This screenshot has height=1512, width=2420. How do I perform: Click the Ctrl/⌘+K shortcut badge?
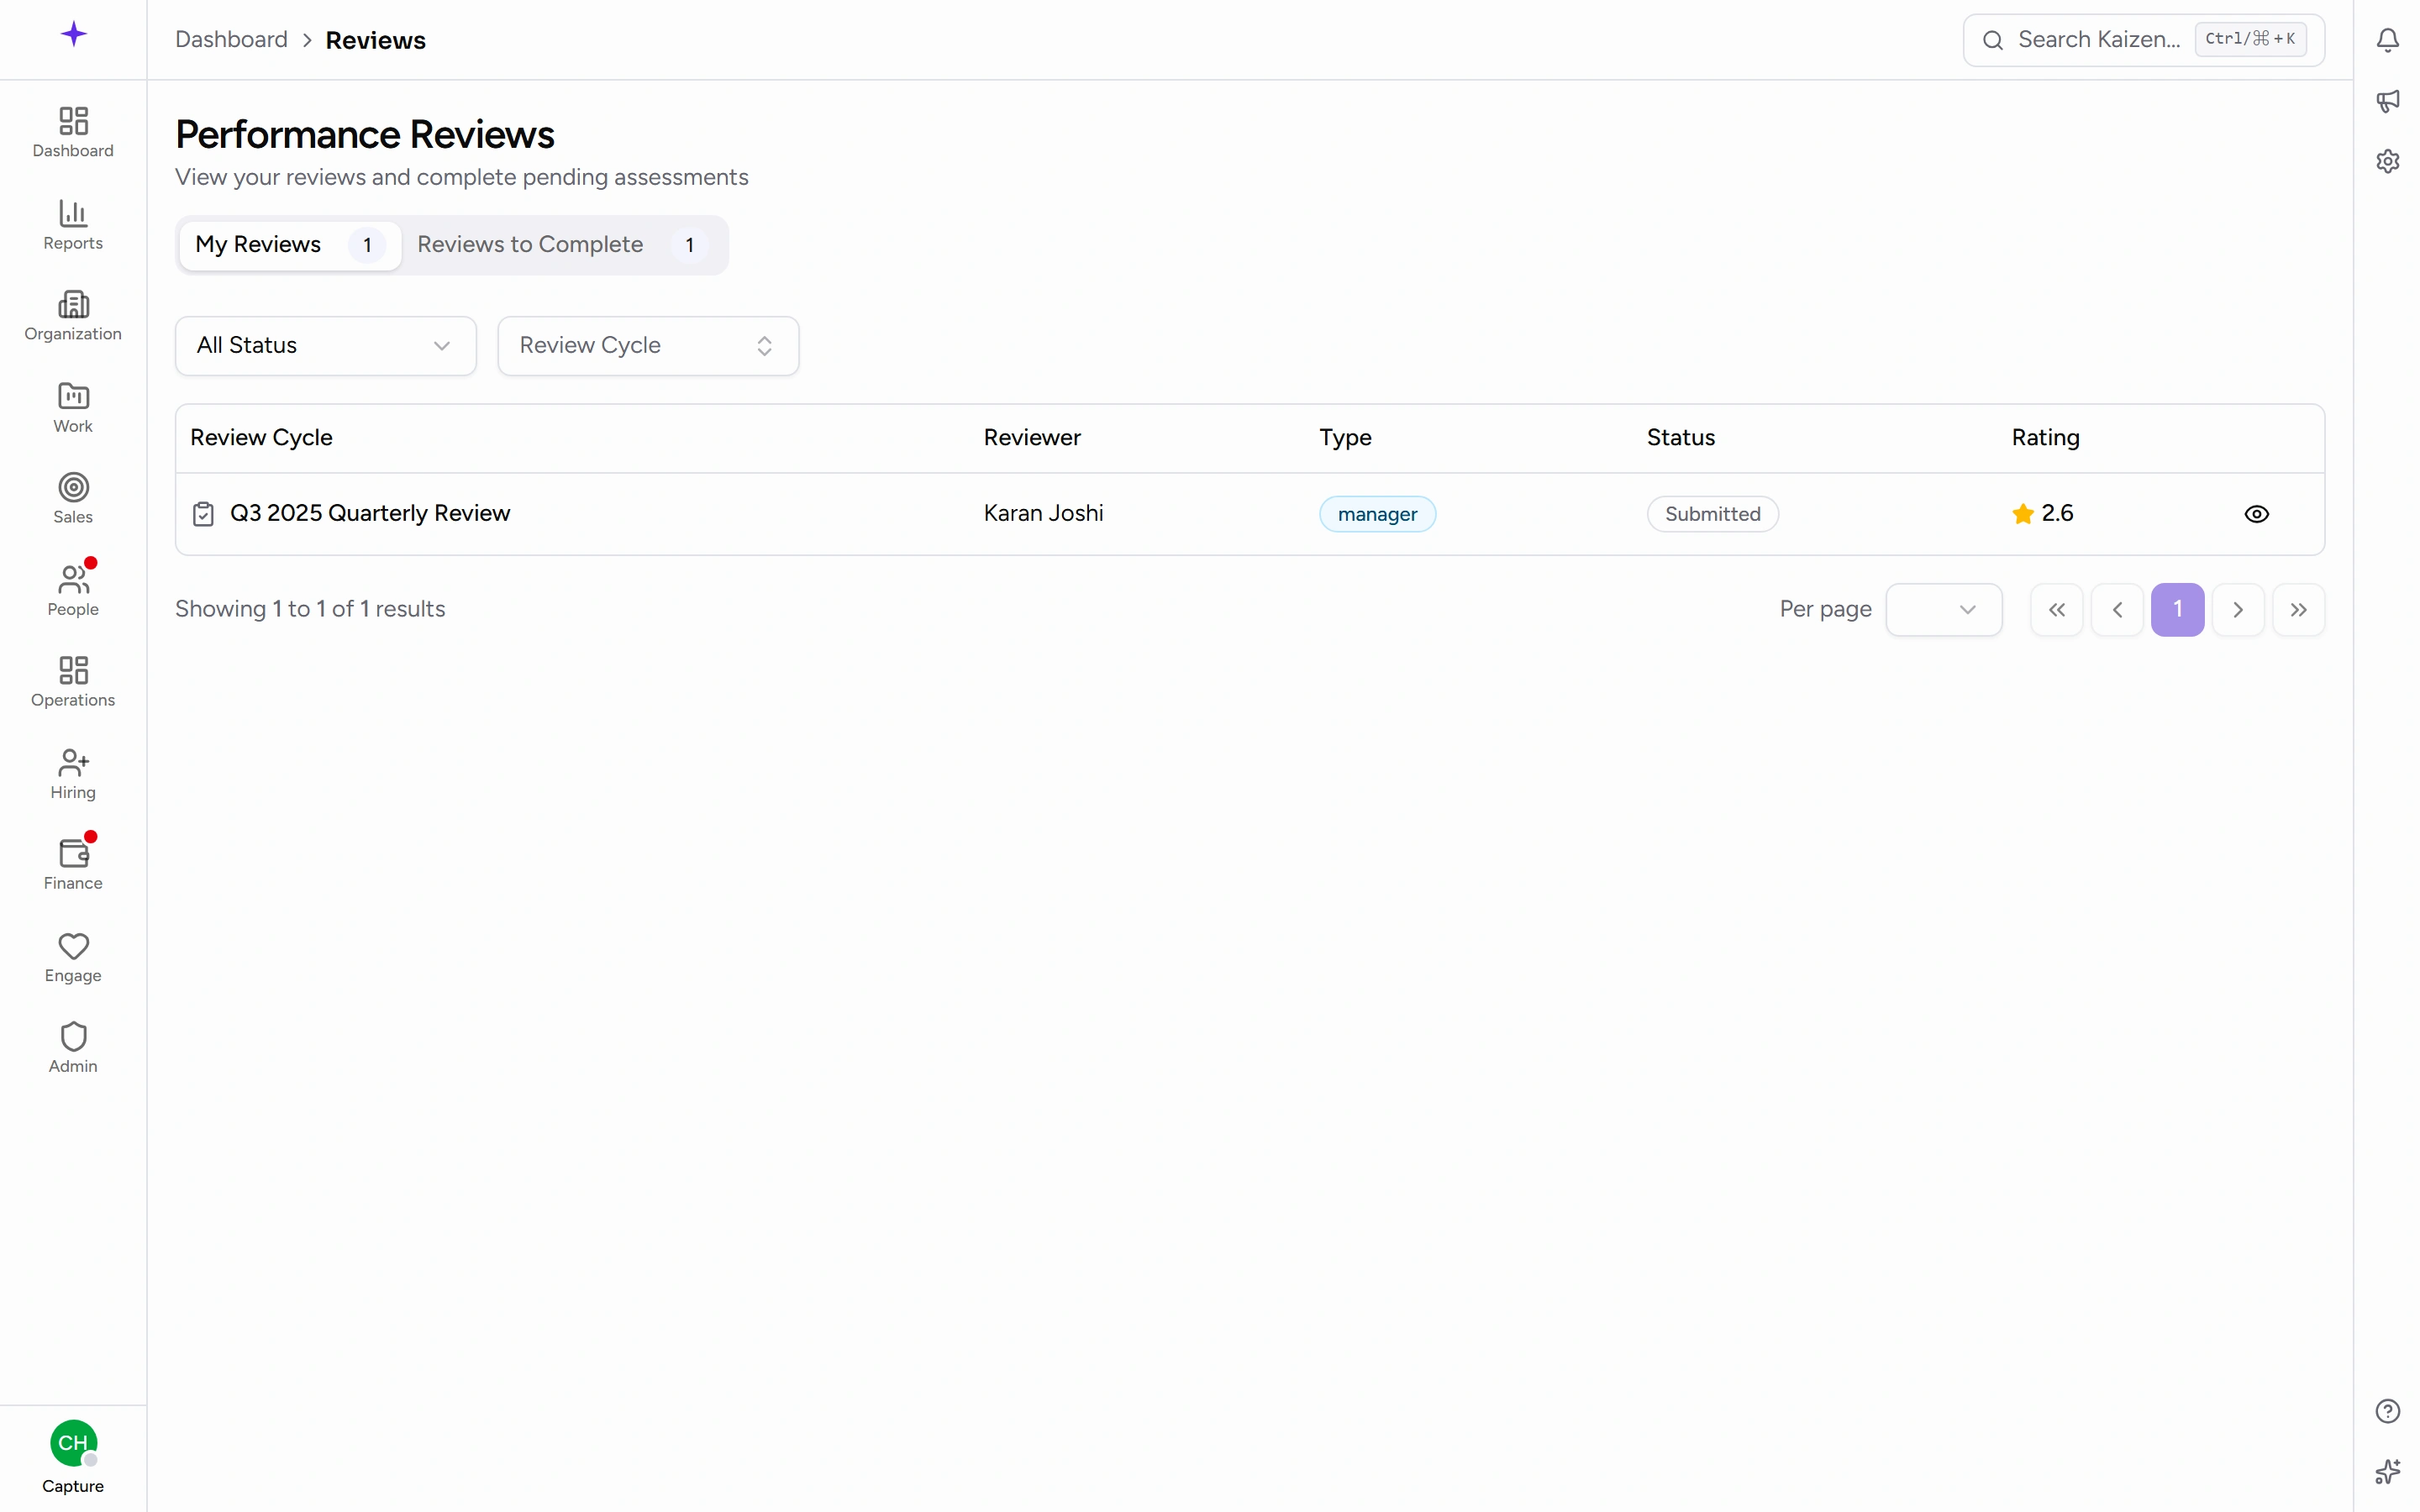point(2250,40)
